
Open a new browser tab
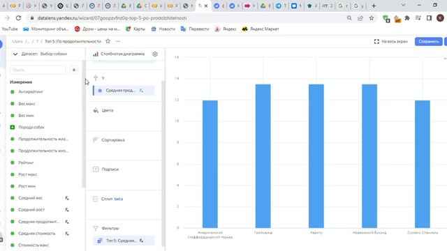click(x=374, y=6)
